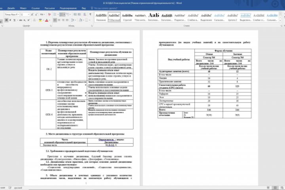Apply text effects icon in font group
285x190 pixels.
click(x=34, y=20)
